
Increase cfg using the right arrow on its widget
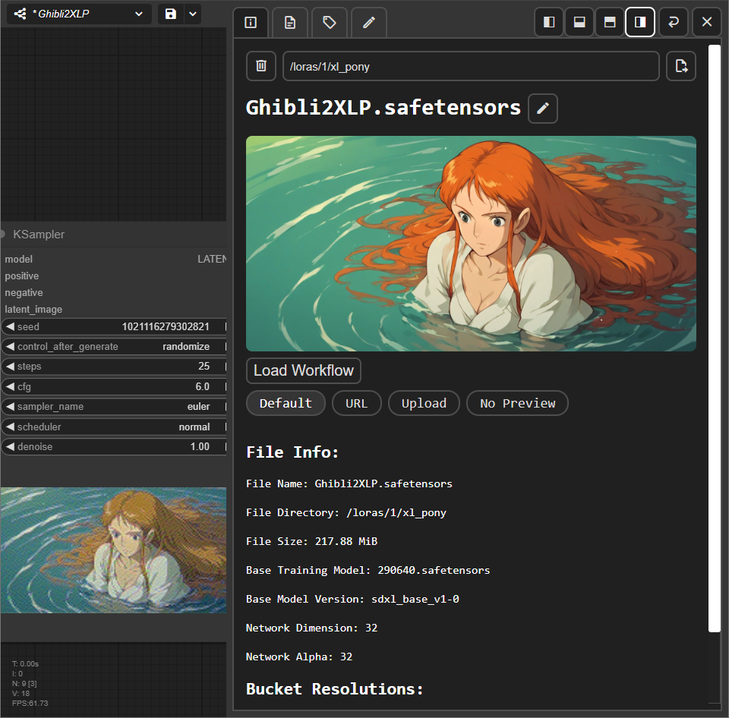click(224, 386)
